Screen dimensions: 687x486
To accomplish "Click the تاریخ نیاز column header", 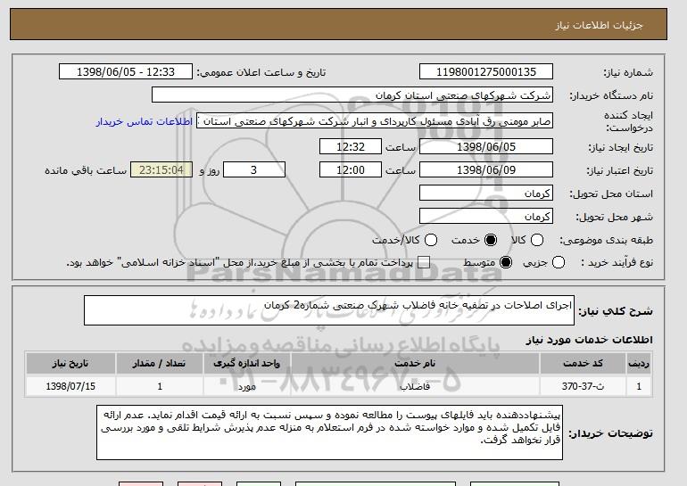I will (x=70, y=364).
